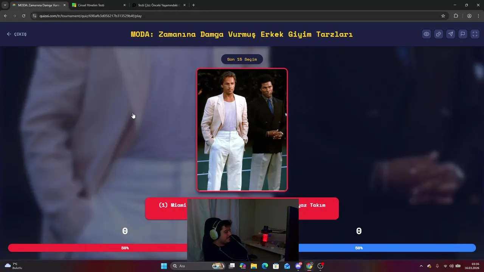484x272 pixels.
Task: Open Chrome three-dot menu
Action: point(479,16)
